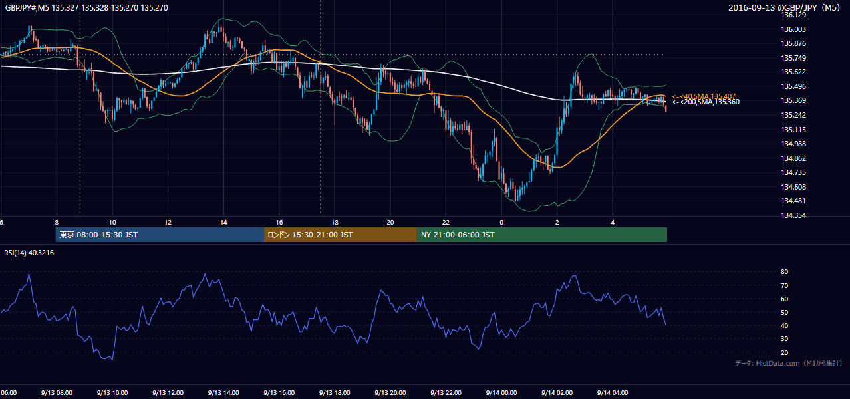Select the ロンドン 15:30-21:00 JST session bar
The width and height of the screenshot is (850, 399).
tap(341, 235)
